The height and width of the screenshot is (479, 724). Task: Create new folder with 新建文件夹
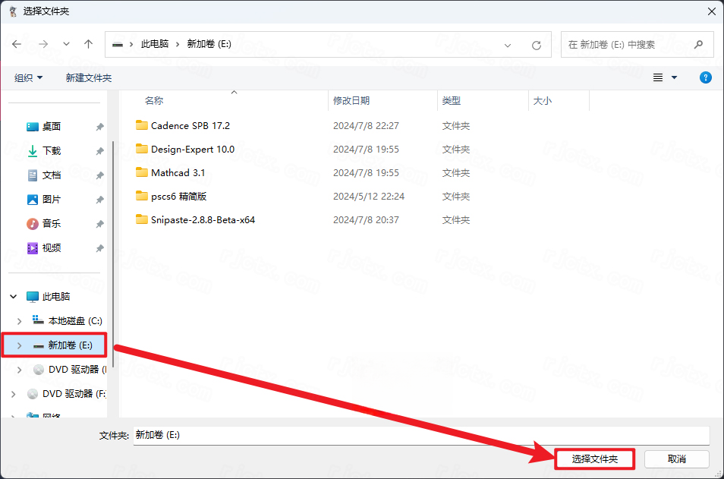[x=89, y=77]
